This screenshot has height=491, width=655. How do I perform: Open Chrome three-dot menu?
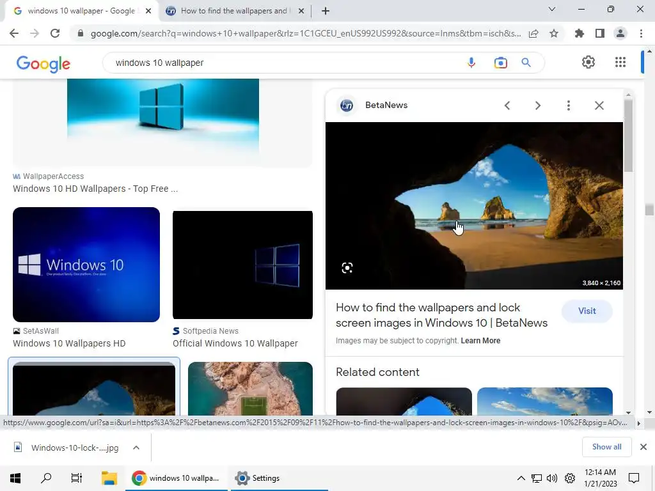point(641,33)
